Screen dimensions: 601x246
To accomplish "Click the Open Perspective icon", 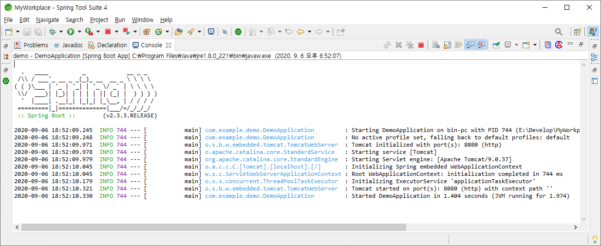I will coord(578,32).
